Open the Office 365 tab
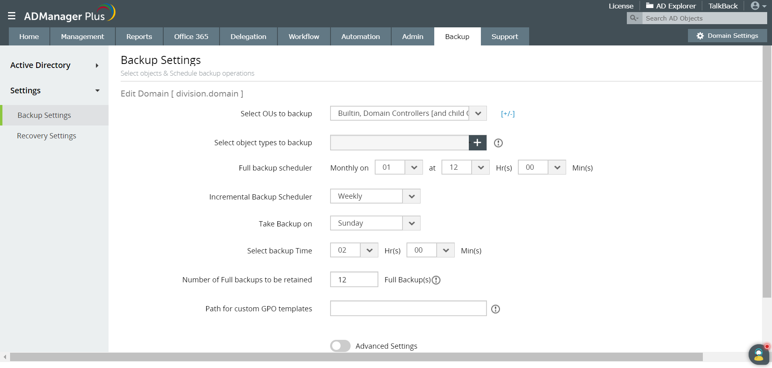 191,37
